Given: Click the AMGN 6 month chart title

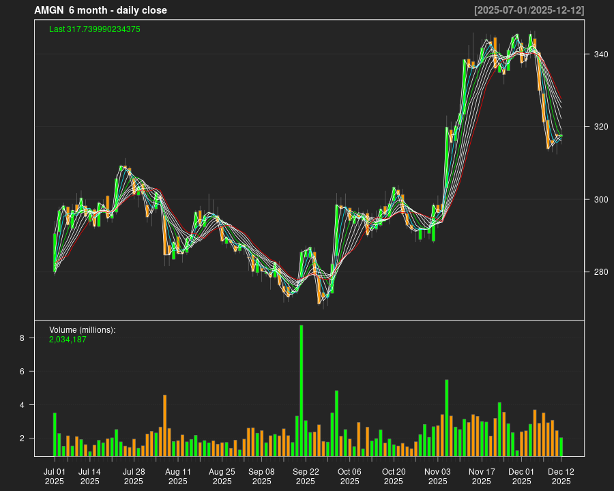Looking at the screenshot, I should 101,10.
